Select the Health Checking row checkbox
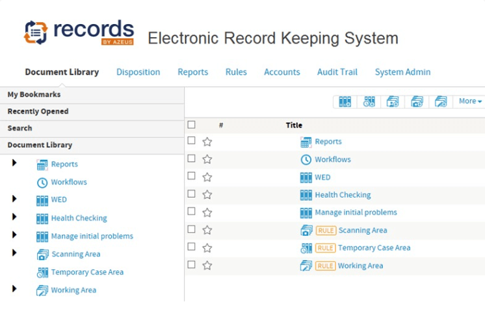Screen dimensions: 485x325 click(x=191, y=194)
